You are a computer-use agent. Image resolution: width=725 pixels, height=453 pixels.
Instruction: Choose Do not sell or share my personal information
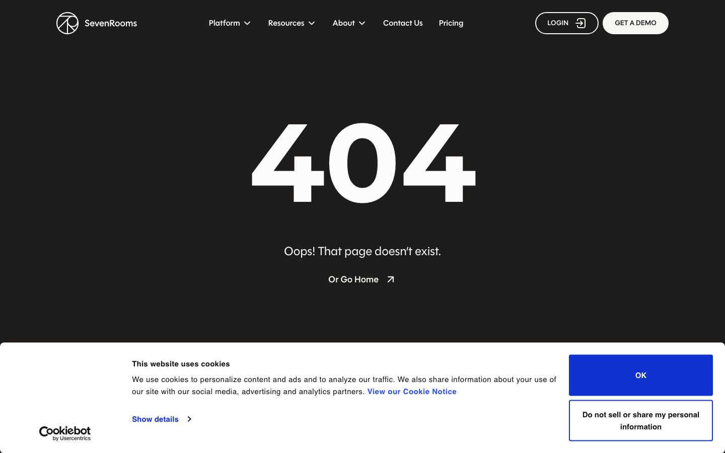pyautogui.click(x=640, y=420)
